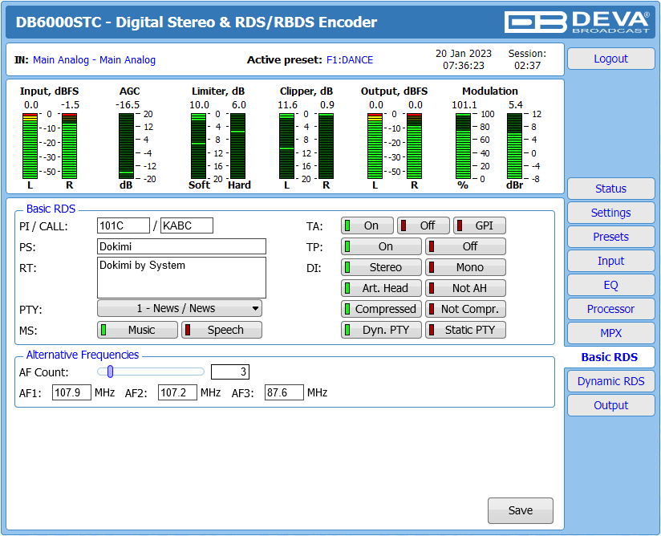The width and height of the screenshot is (661, 536).
Task: Select the Compressed option
Action: pyautogui.click(x=381, y=309)
